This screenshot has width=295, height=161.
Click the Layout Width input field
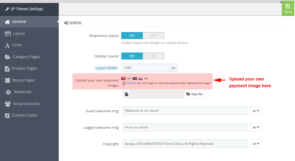pyautogui.click(x=145, y=68)
